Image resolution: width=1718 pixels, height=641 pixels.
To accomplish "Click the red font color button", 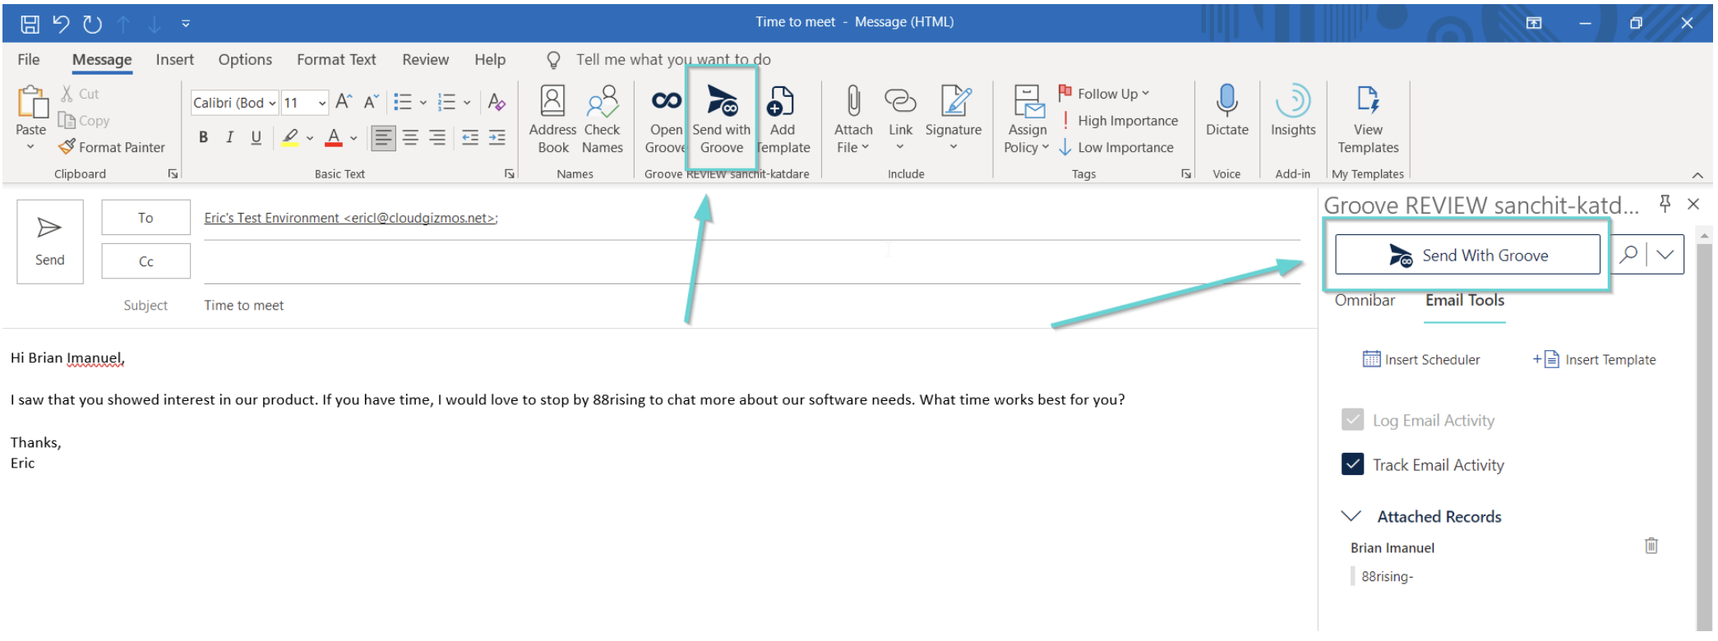I will coord(333,137).
